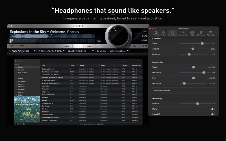Click the 15.0 kHz Frequency slider handle

pos(204,73)
